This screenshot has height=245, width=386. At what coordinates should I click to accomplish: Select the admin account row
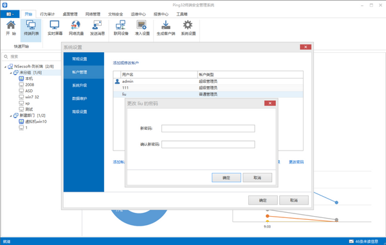pos(208,81)
